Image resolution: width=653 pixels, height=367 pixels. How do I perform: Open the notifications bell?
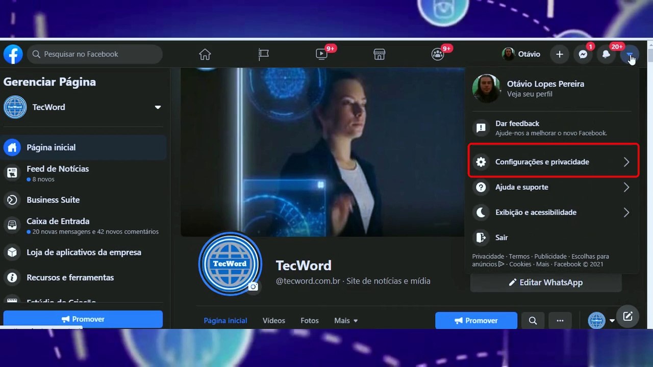[606, 54]
